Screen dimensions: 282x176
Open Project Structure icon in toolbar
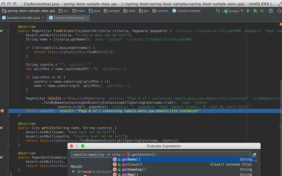click(x=271, y=11)
